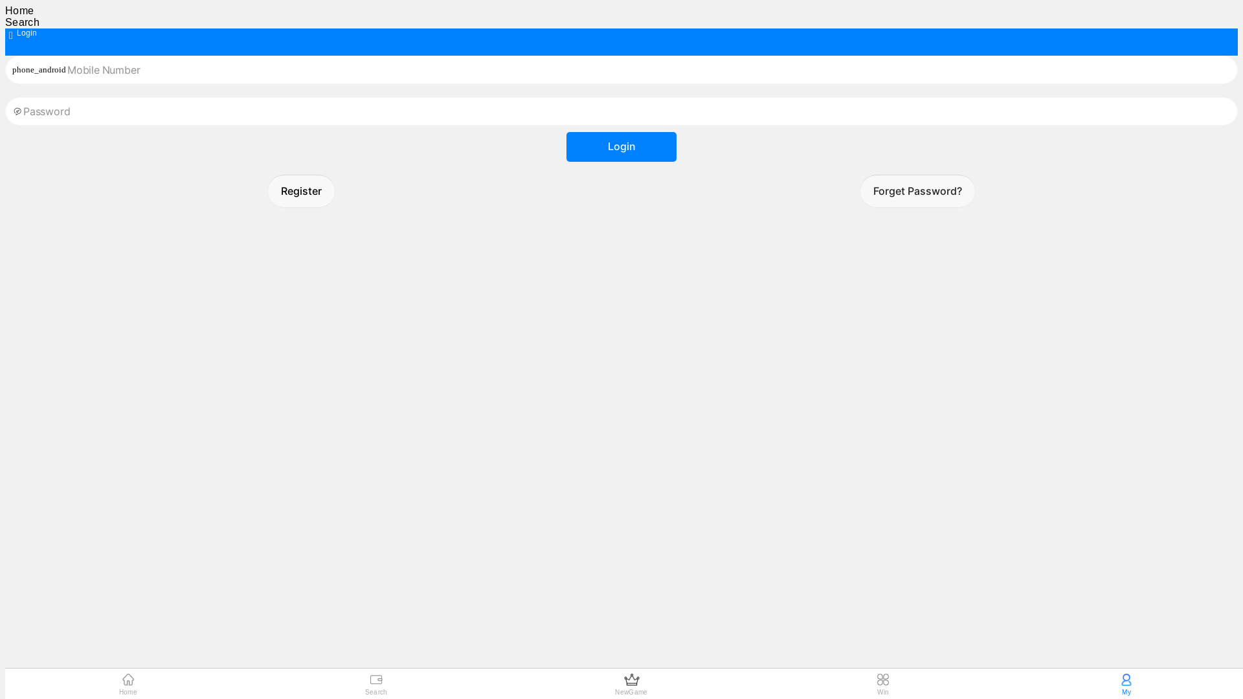
Task: Open the Win icon in bottom bar
Action: (x=883, y=680)
